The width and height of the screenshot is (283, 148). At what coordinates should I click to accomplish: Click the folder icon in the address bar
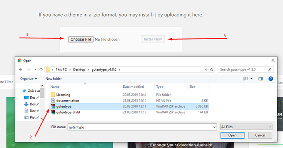(x=48, y=70)
